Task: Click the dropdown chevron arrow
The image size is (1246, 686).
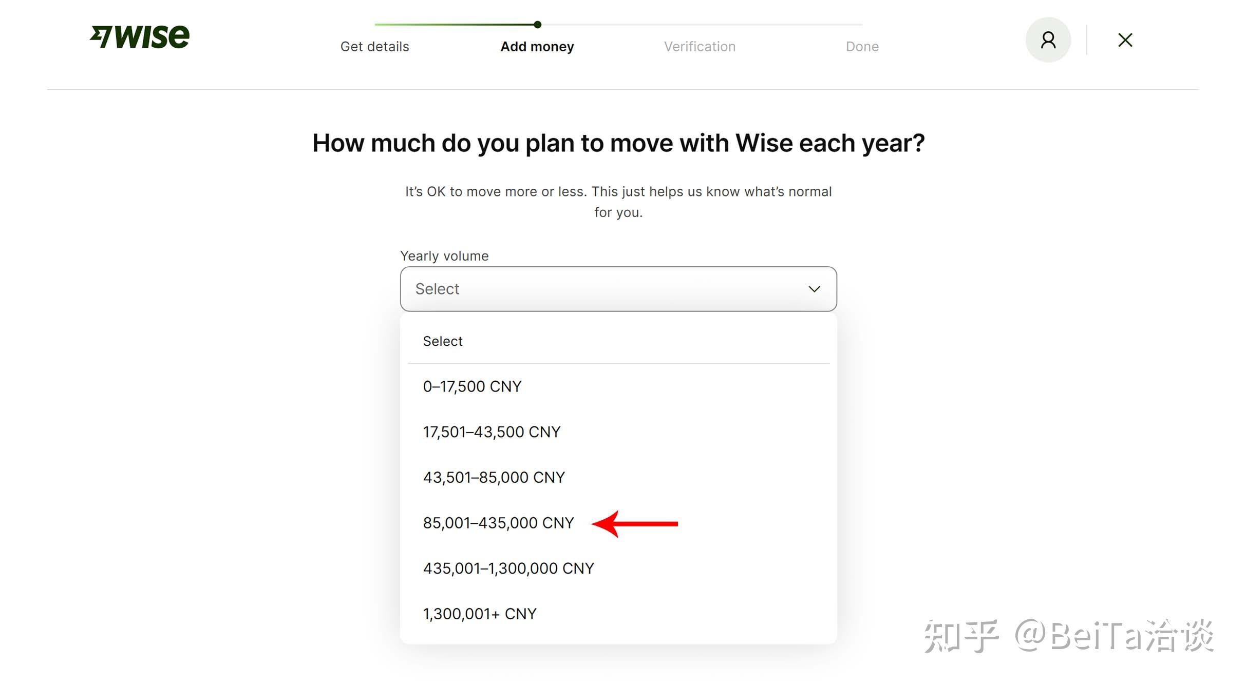Action: click(x=814, y=289)
